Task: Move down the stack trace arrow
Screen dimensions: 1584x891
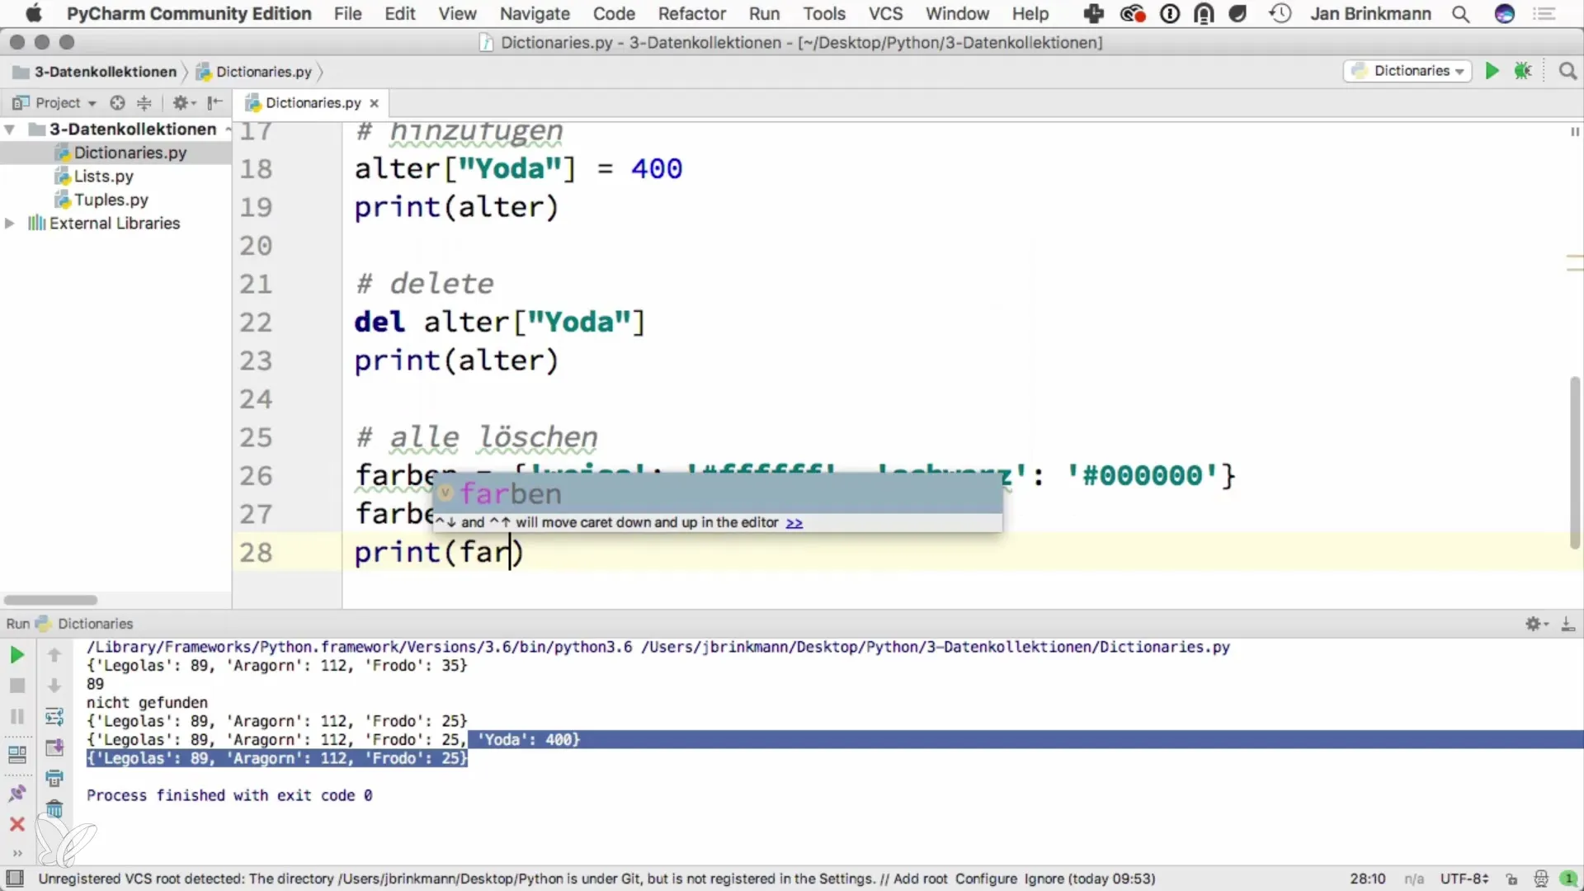Action: 54,686
